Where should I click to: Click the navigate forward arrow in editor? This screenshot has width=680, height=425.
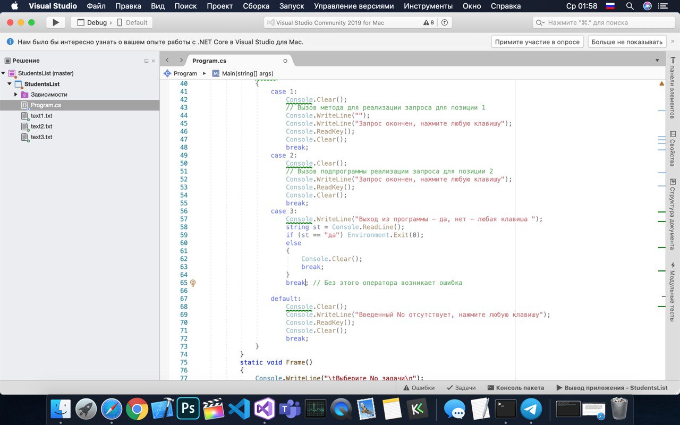coord(181,61)
